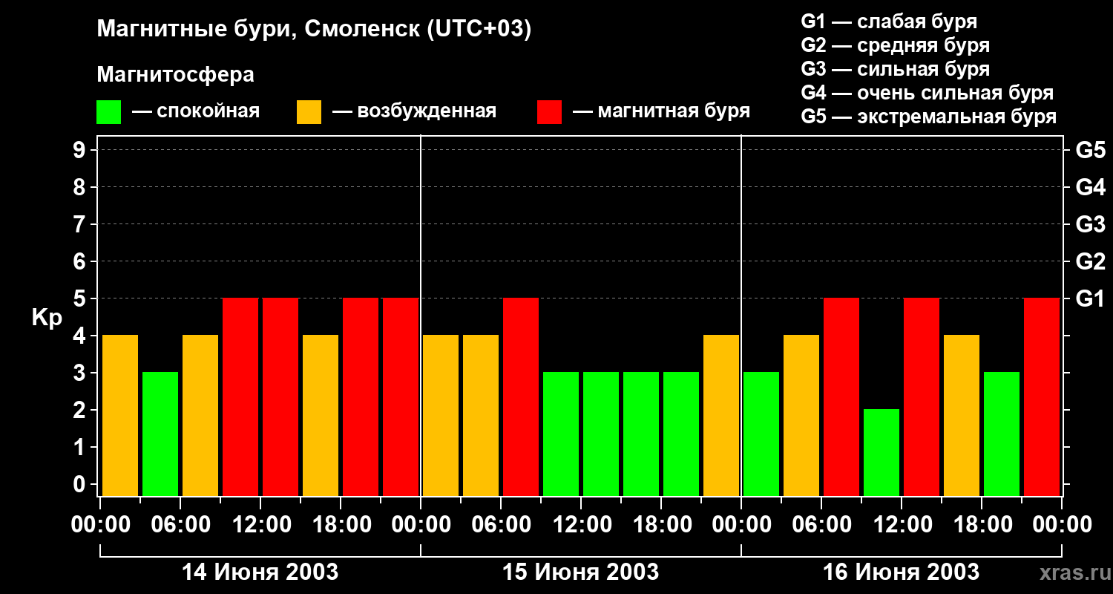Click the 'Kp' axis label
The height and width of the screenshot is (594, 1113).
click(47, 319)
